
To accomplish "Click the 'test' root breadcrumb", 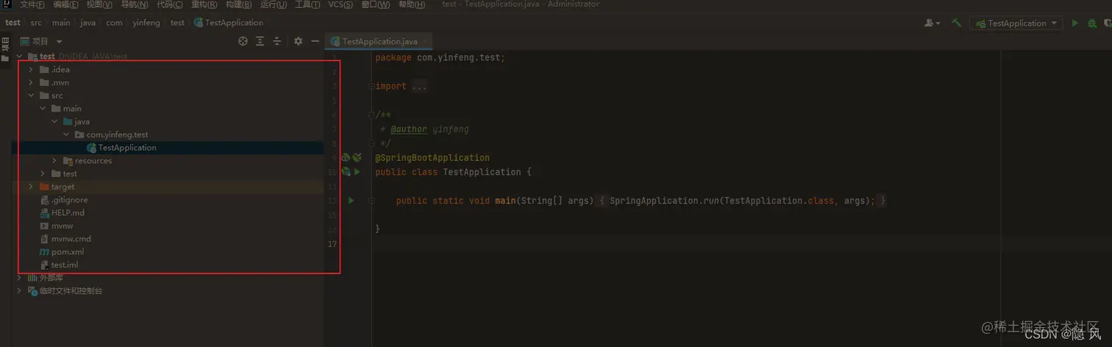I will [x=13, y=23].
